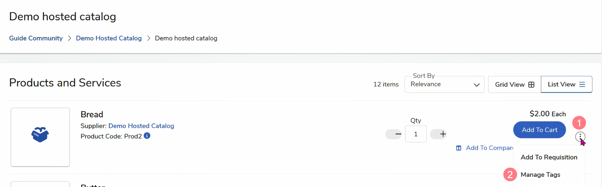Screen dimensions: 602x187
Task: Click the Add To Compare icon
Action: coord(459,148)
